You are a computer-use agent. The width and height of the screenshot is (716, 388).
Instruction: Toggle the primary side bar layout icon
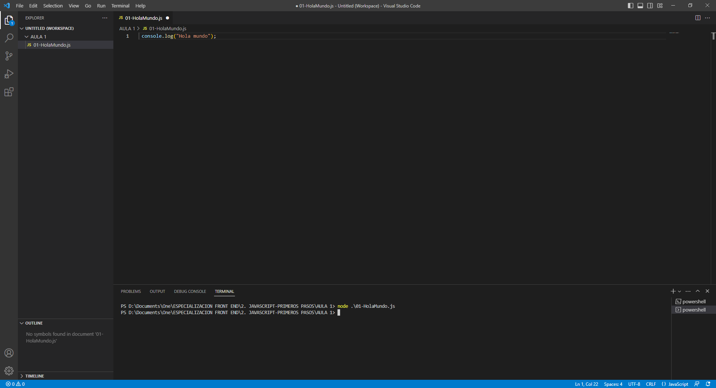tap(631, 6)
